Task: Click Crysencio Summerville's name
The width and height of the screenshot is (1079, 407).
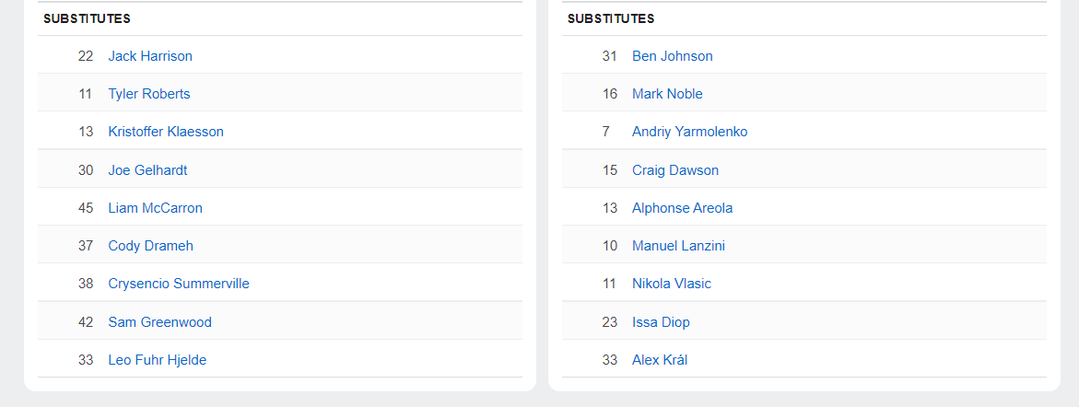Action: click(179, 284)
